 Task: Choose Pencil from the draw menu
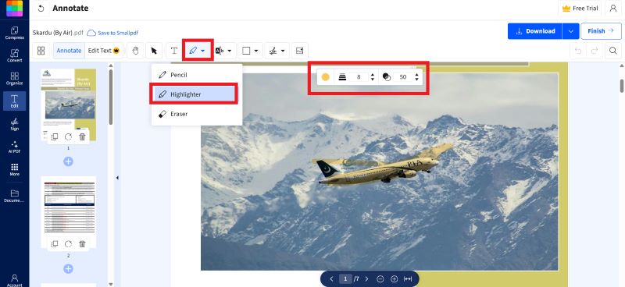click(x=197, y=75)
